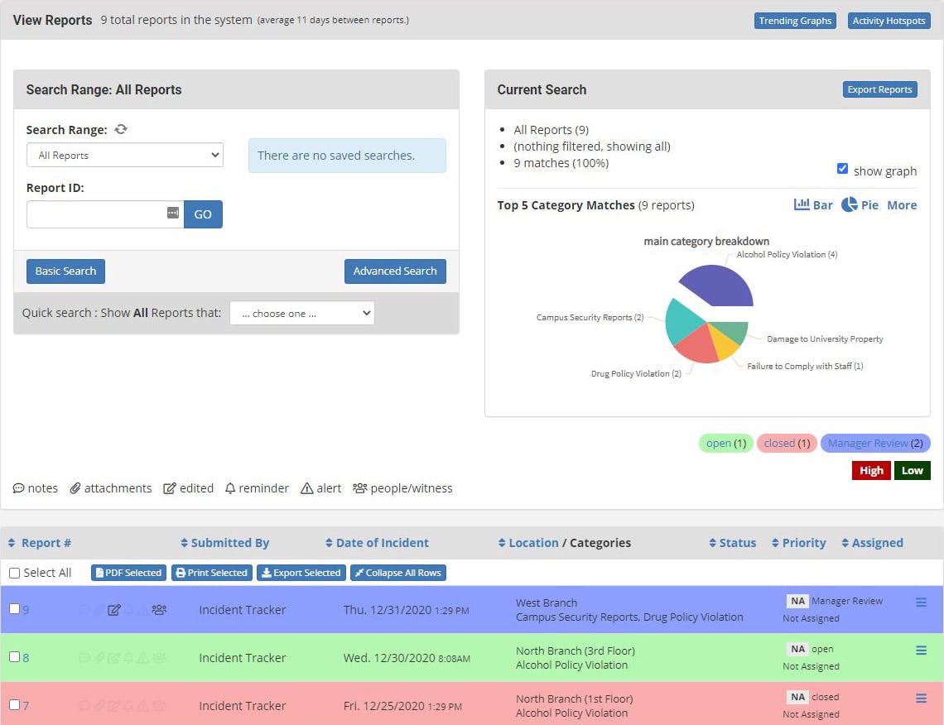Click Collapse All Rows button
The height and width of the screenshot is (725, 944).
[x=398, y=573]
